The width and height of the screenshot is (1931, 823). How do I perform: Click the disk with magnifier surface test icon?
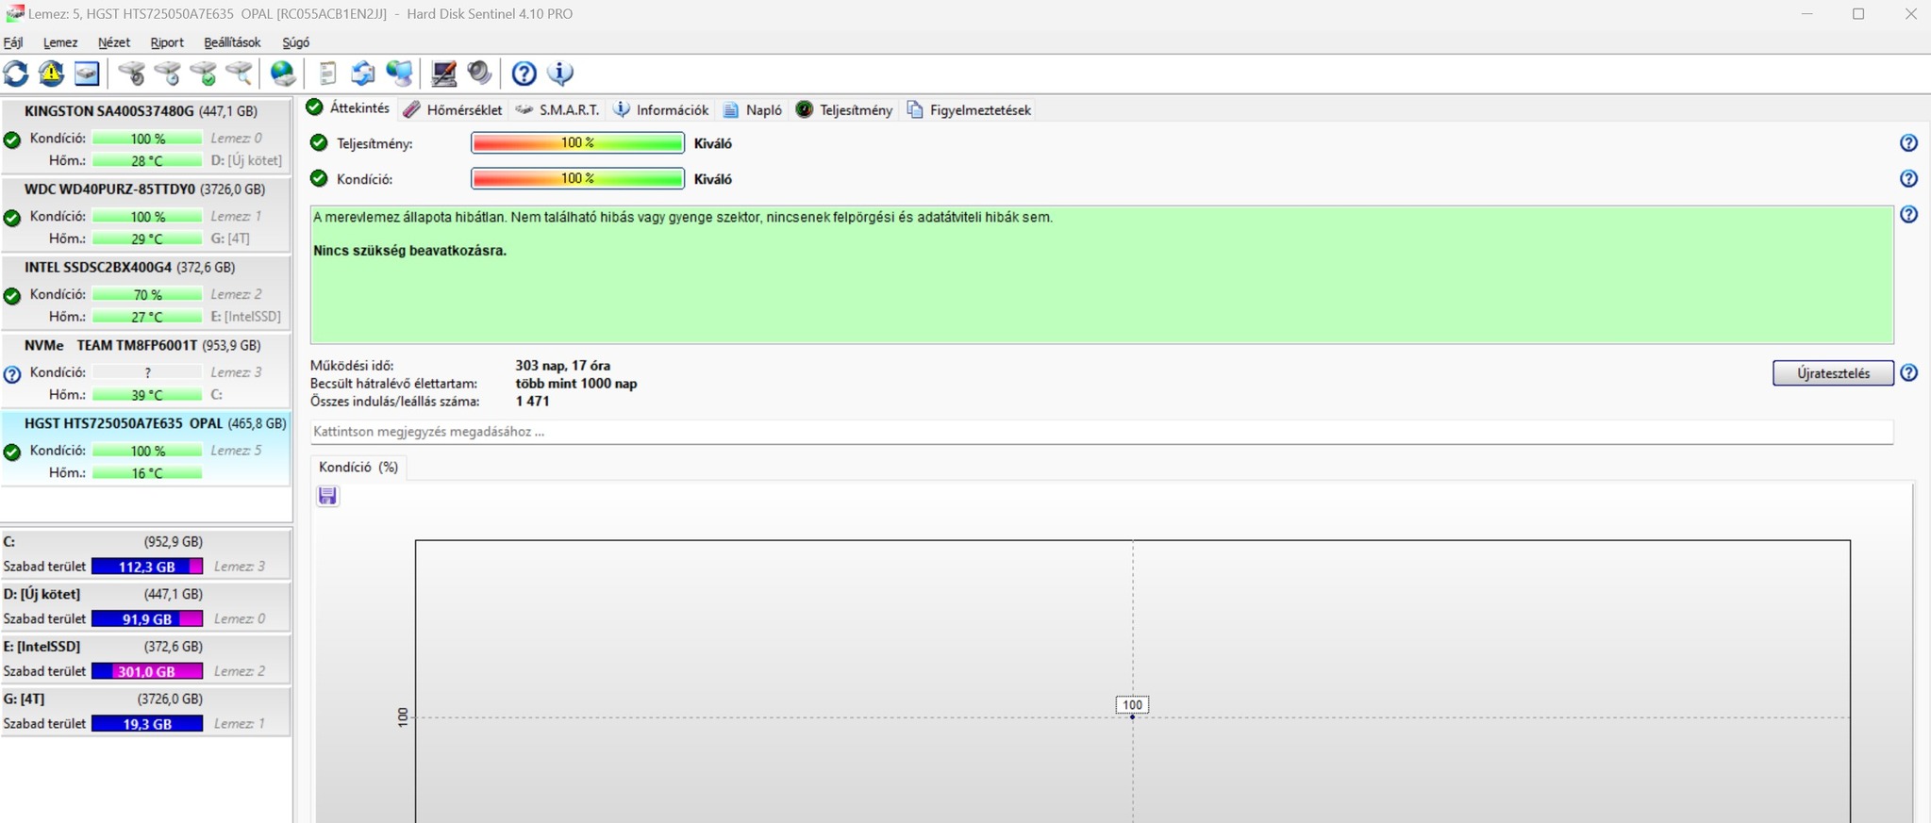pos(239,73)
